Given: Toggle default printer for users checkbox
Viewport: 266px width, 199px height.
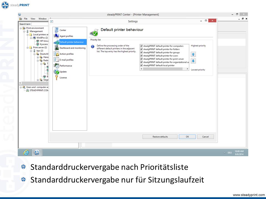Looking at the screenshot, I should (141, 56).
